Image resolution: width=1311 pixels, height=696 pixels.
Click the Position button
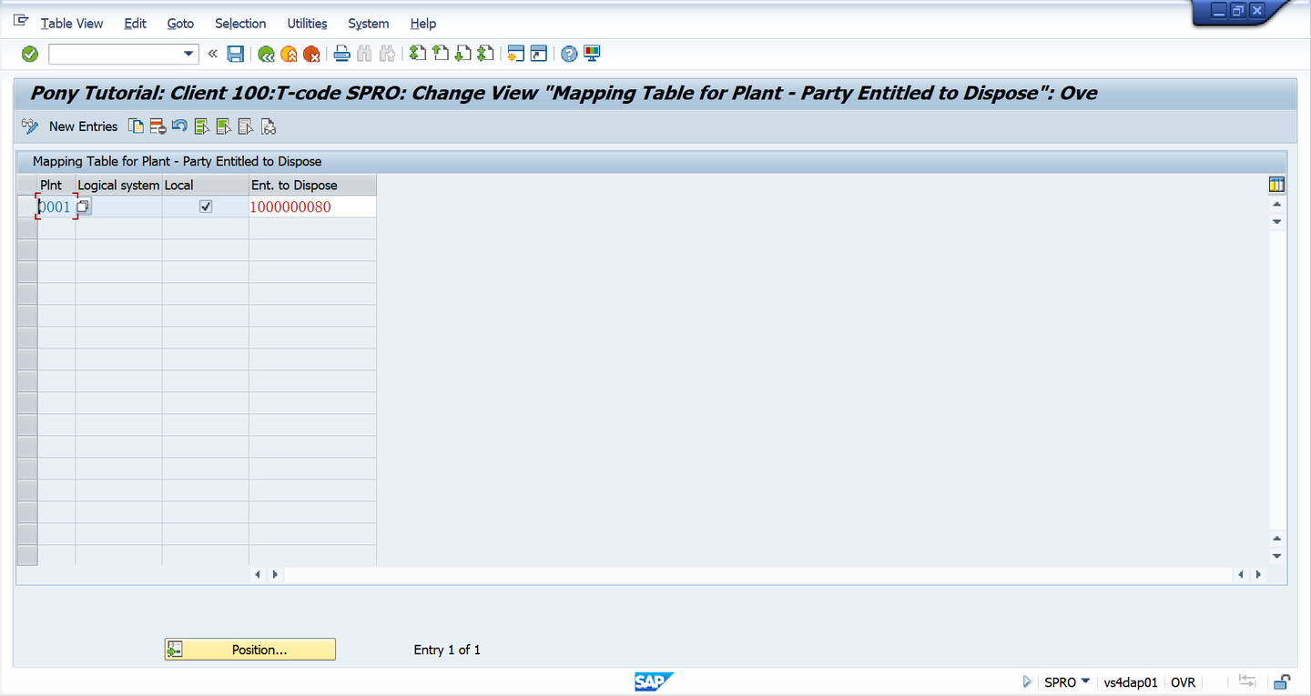(249, 649)
